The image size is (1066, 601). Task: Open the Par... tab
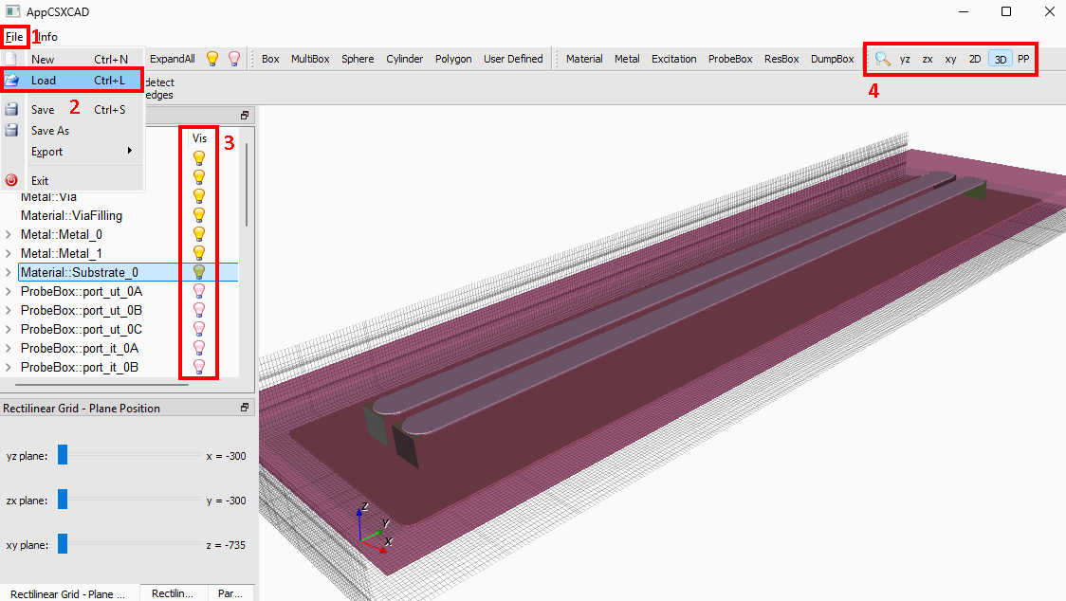[x=230, y=593]
